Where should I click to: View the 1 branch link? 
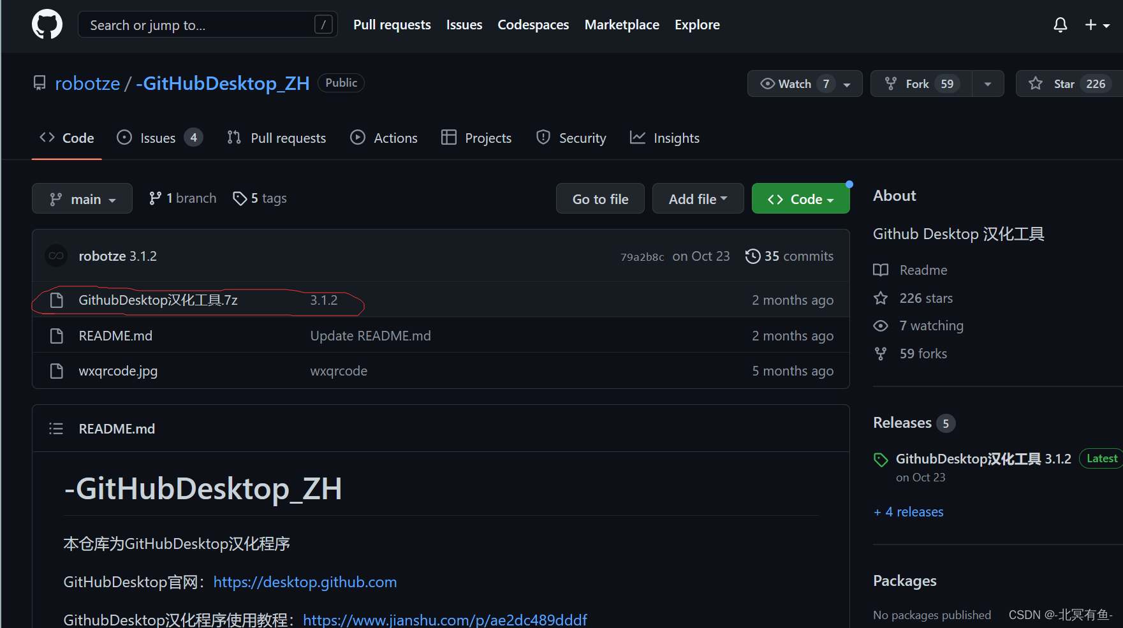coord(183,198)
